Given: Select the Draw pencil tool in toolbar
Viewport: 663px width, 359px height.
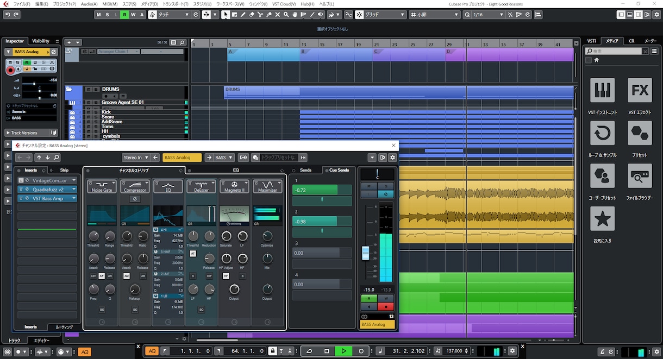Looking at the screenshot, I should [243, 15].
